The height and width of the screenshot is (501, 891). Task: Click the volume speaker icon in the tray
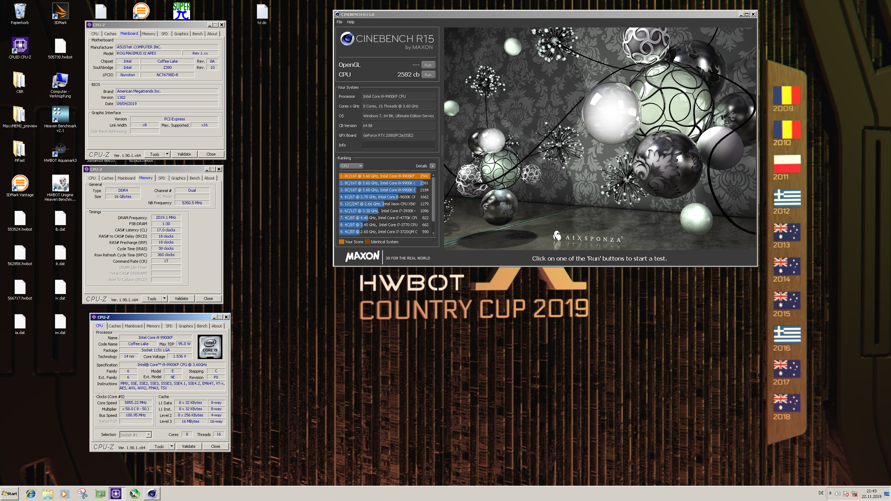[837, 493]
